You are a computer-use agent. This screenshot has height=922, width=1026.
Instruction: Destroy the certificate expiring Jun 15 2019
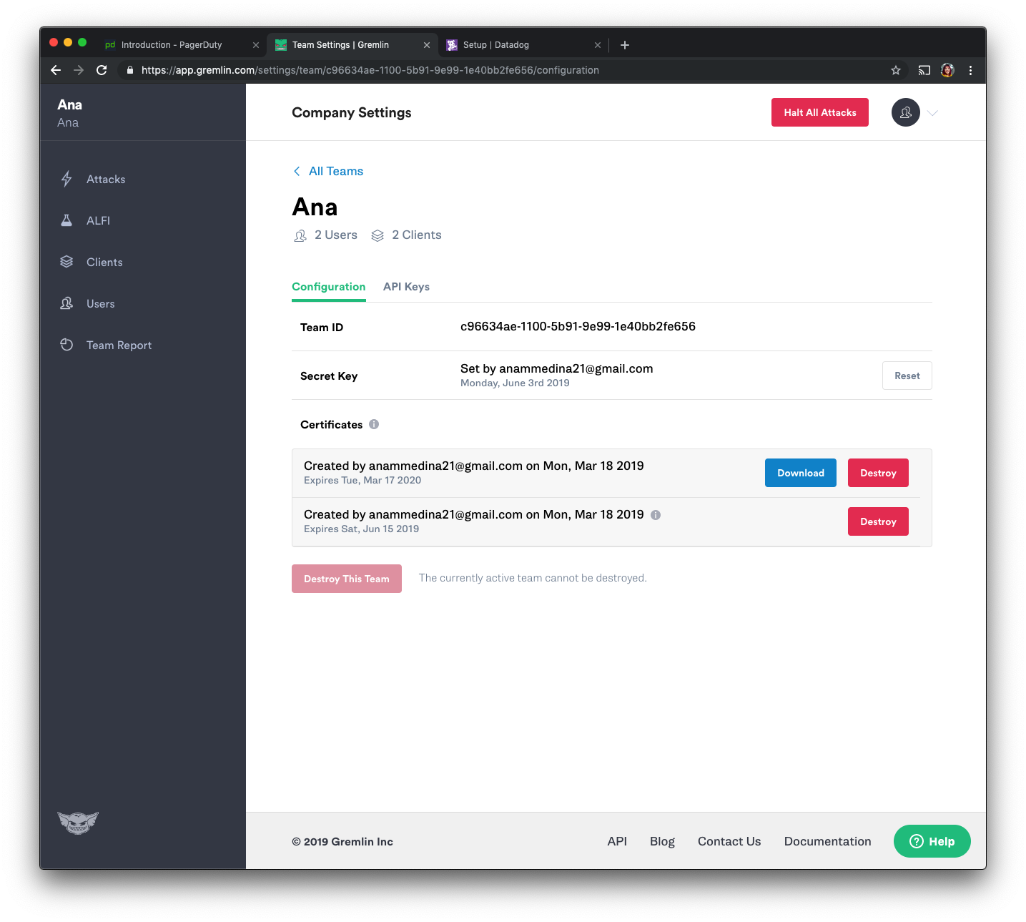coord(878,521)
